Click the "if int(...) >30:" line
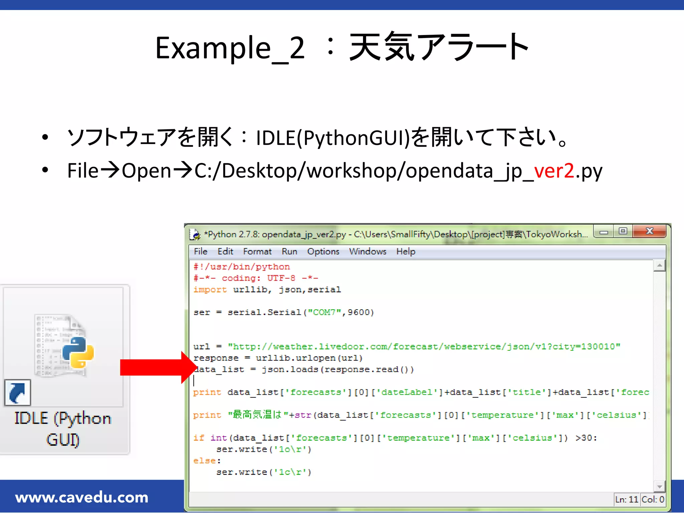684x513 pixels. tap(395, 438)
